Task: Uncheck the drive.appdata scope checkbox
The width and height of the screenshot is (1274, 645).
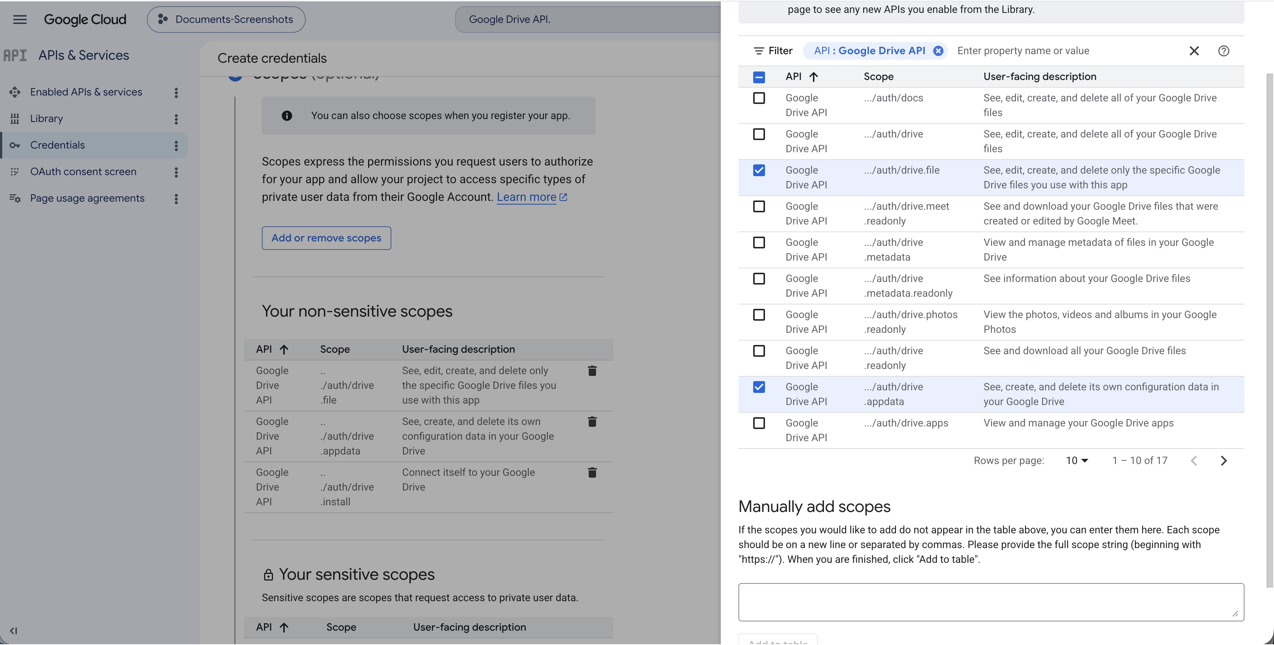Action: click(x=759, y=387)
